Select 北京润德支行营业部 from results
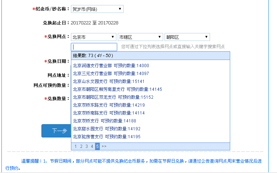Screen dimensions: 277x173 tap(111, 66)
